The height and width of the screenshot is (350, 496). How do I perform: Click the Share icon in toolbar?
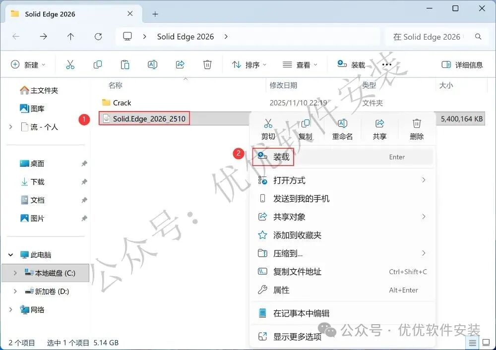coord(180,65)
